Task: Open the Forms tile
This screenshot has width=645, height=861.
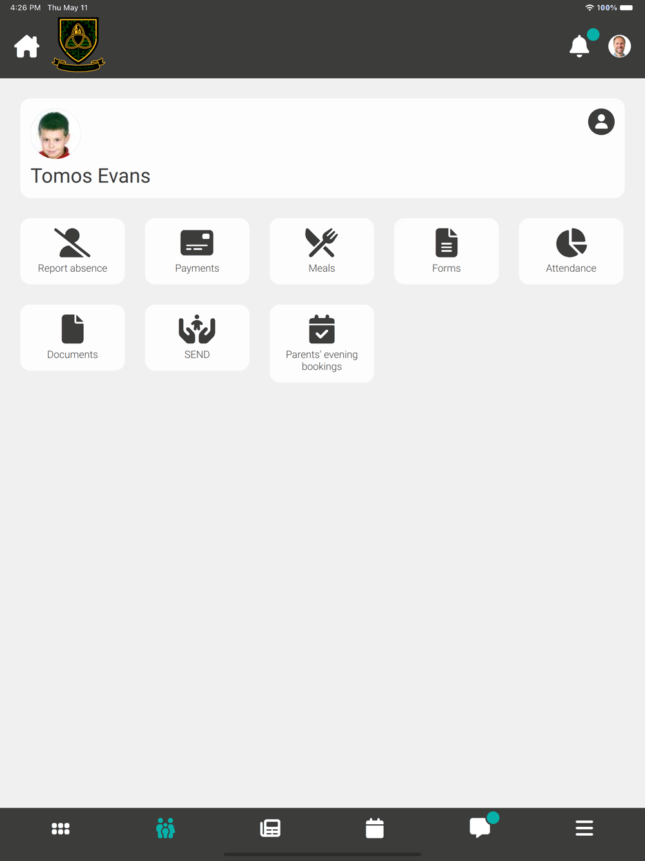Action: coord(446,251)
